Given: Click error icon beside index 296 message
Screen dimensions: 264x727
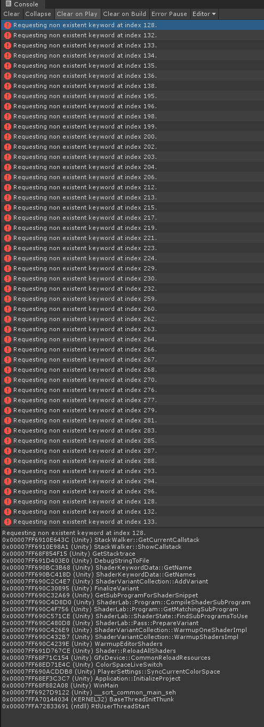Looking at the screenshot, I should pyautogui.click(x=7, y=491).
